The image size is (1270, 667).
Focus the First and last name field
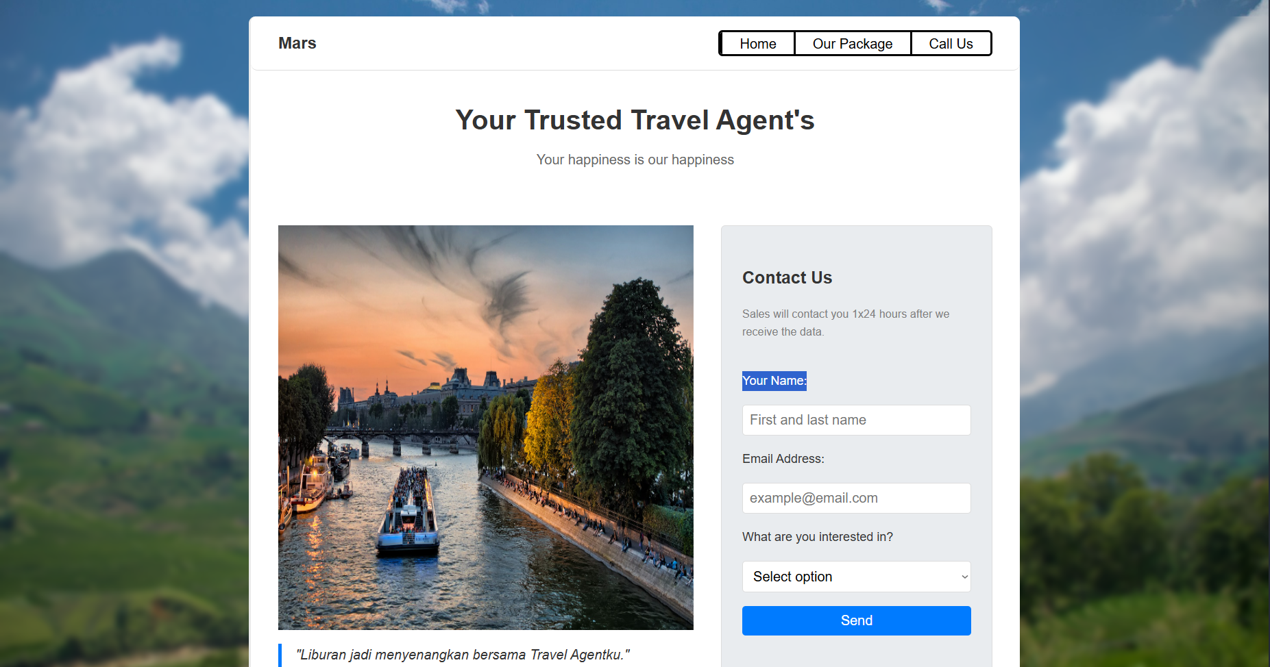[x=857, y=420]
